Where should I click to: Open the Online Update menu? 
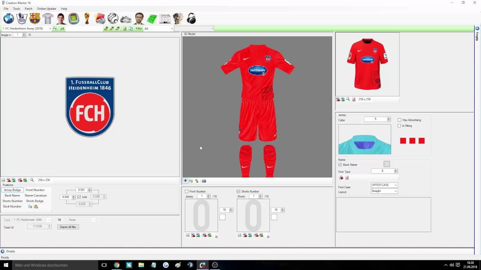coord(47,9)
